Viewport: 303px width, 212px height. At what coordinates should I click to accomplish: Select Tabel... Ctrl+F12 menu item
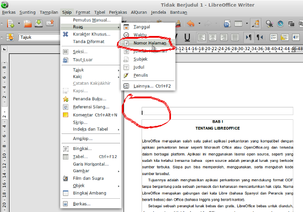[91, 157]
